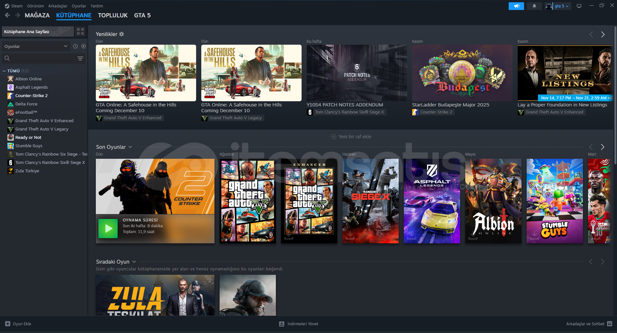Go back with the navigation arrow
The height and width of the screenshot is (333, 617).
(8, 15)
